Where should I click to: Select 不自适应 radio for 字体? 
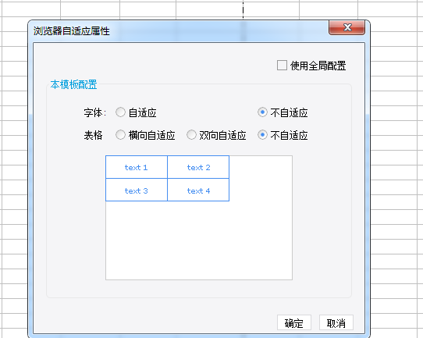click(262, 112)
